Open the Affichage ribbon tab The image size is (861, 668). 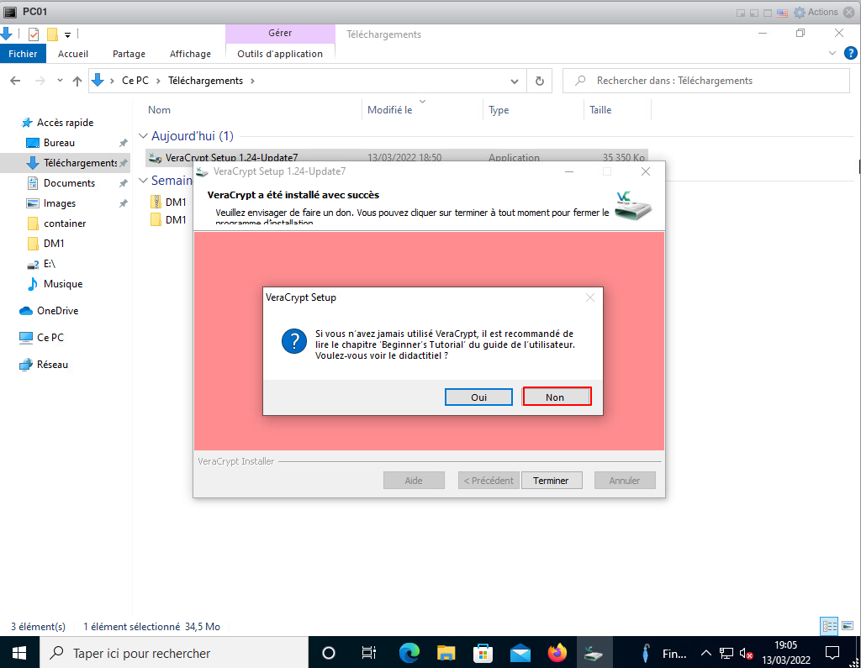[190, 54]
